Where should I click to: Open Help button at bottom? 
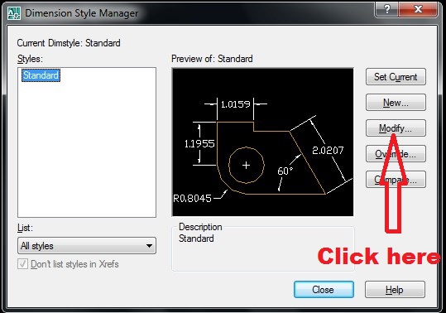[395, 290]
